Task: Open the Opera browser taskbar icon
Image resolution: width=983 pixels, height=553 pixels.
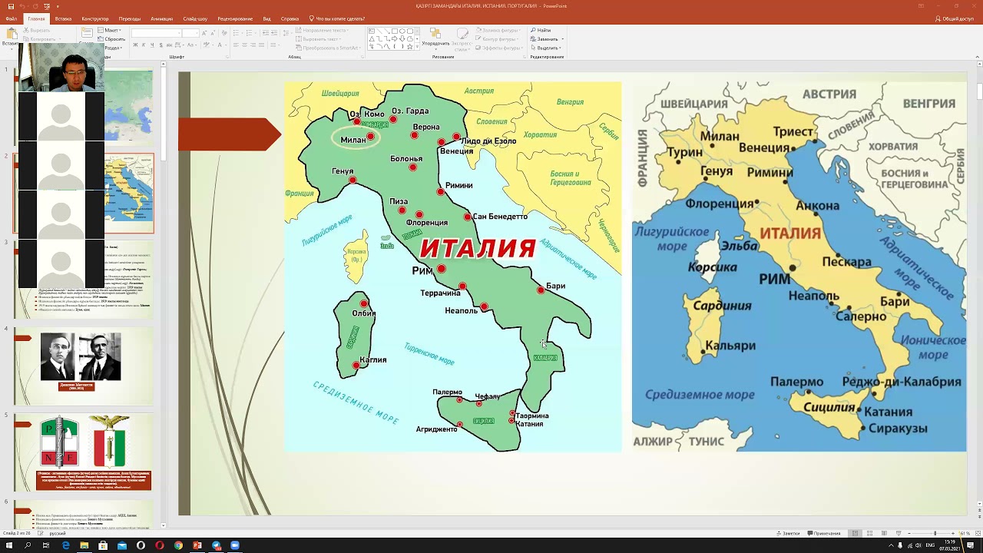Action: tap(160, 545)
